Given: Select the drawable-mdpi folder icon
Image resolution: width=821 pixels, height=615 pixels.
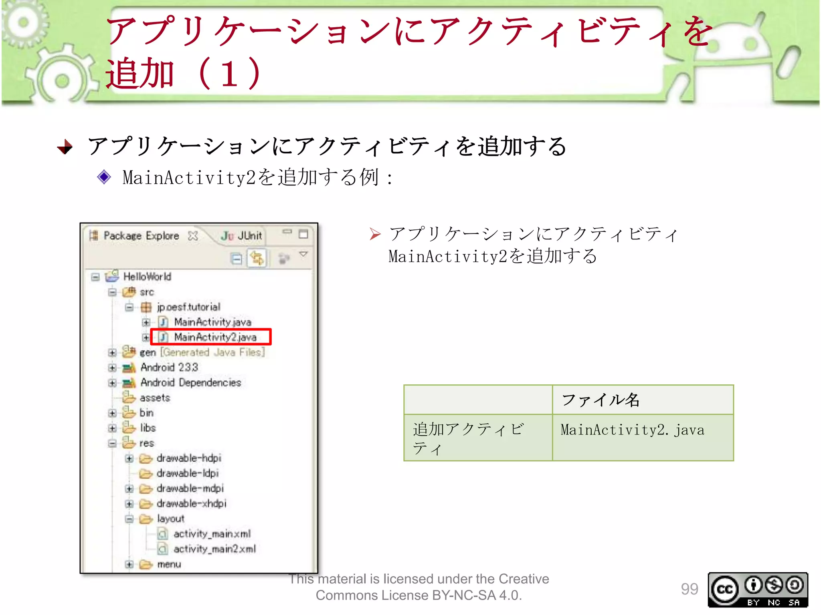Looking at the screenshot, I should coord(146,489).
